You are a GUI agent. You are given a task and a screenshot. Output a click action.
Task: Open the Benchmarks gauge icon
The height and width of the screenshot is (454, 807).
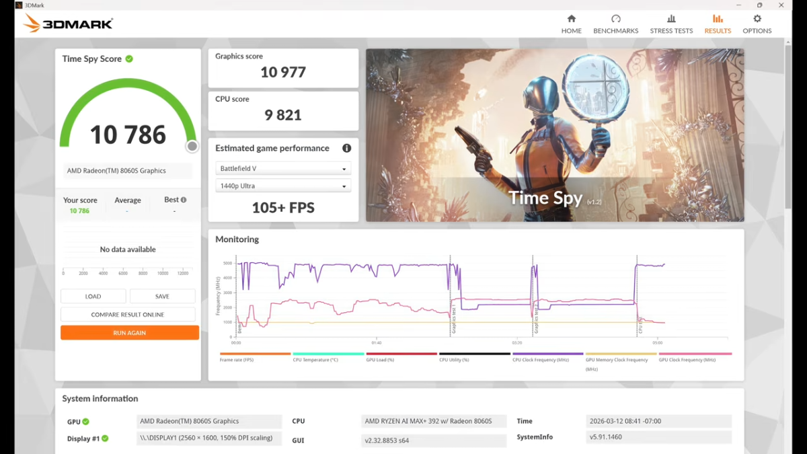click(x=615, y=19)
